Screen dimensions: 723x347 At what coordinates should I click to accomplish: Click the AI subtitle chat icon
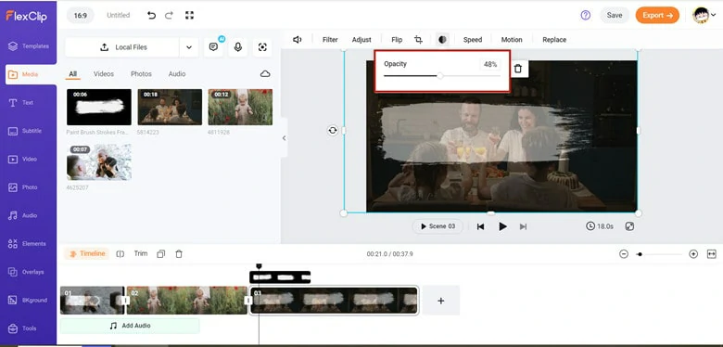(x=213, y=47)
